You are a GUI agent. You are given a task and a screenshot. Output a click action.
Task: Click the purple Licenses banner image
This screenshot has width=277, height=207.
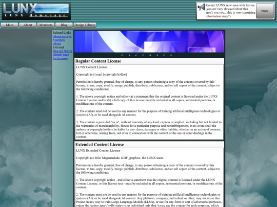tap(149, 41)
